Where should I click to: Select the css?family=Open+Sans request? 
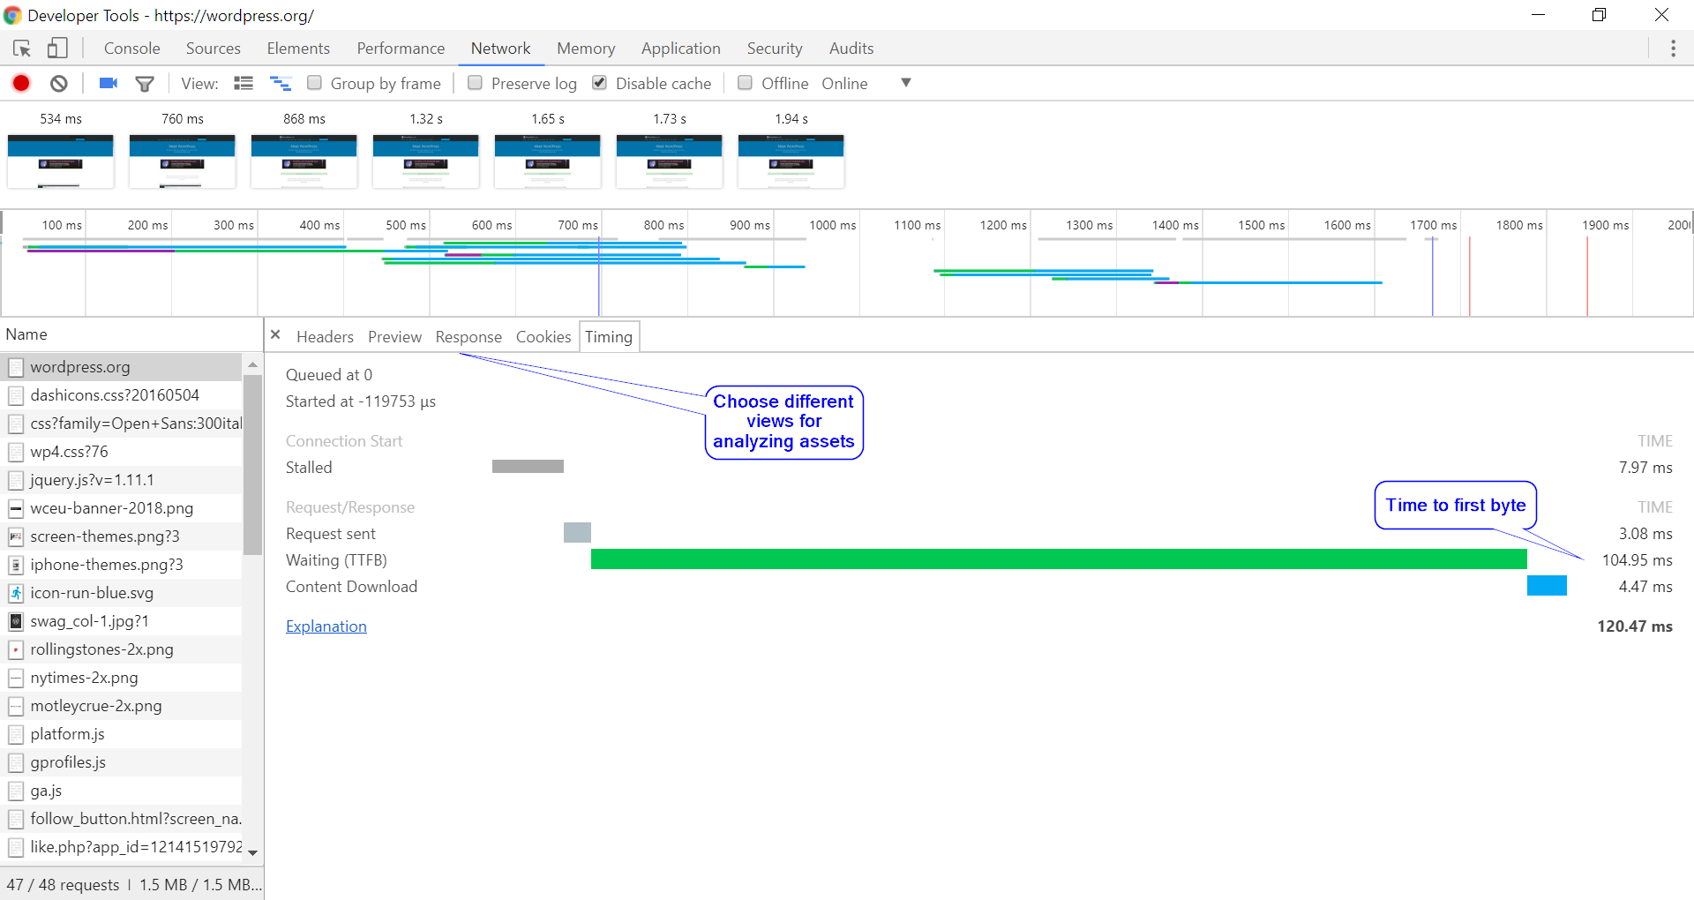click(x=122, y=424)
